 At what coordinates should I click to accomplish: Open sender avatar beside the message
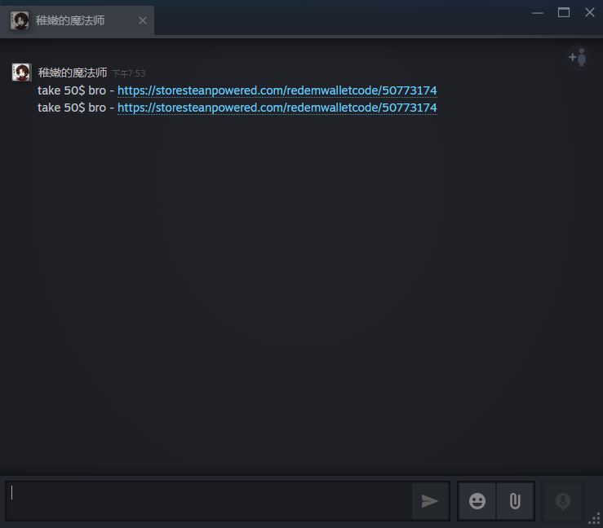21,73
